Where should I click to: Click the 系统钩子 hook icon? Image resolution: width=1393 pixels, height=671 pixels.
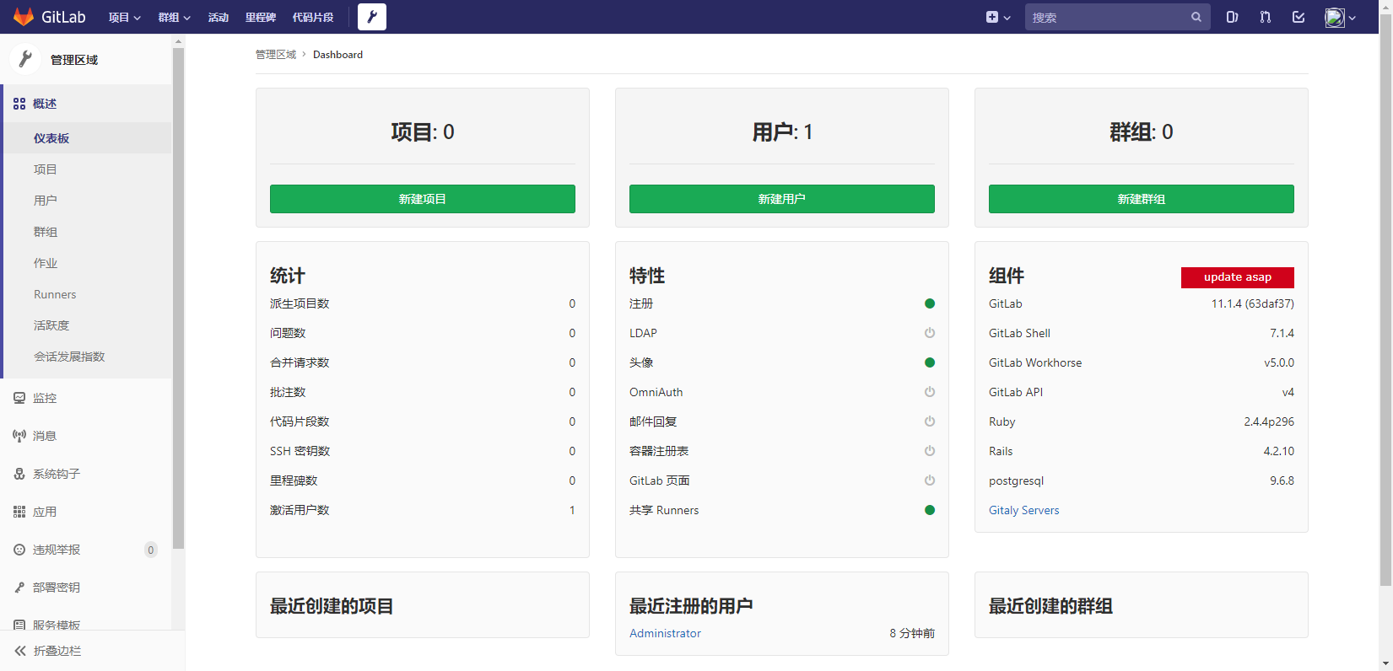19,474
